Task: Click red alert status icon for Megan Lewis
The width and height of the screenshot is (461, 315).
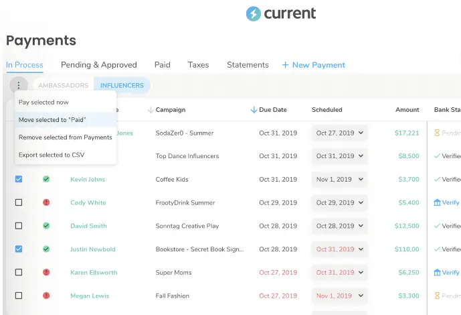Action: coord(46,296)
